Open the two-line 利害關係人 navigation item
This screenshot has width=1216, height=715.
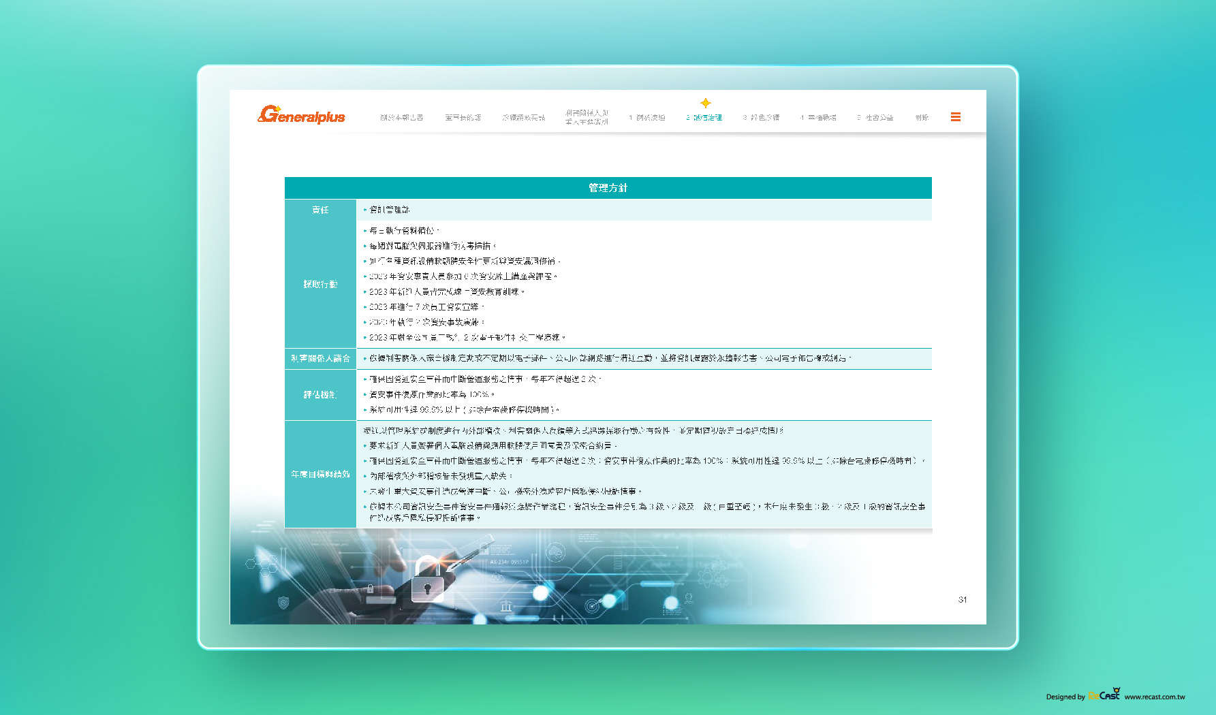[x=587, y=117]
